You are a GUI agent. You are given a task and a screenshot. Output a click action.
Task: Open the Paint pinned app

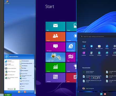tap(107, 54)
